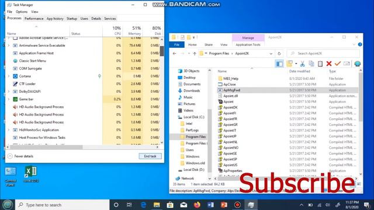Switch to Startup tab in Task Manager

pyautogui.click(x=72, y=19)
